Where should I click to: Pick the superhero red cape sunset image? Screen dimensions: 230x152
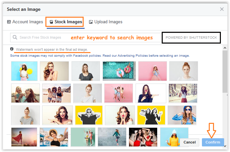(x=24, y=137)
